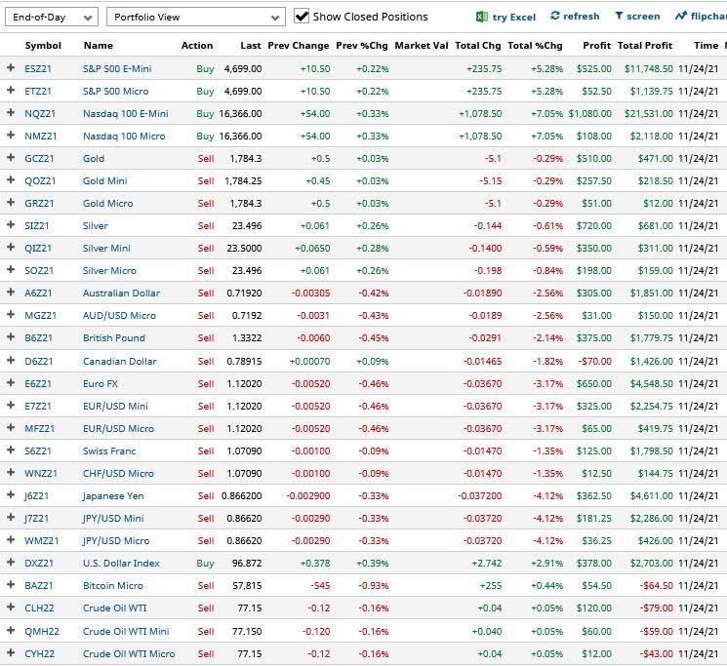Open the Portfolio View dropdown
The height and width of the screenshot is (666, 727).
(195, 18)
